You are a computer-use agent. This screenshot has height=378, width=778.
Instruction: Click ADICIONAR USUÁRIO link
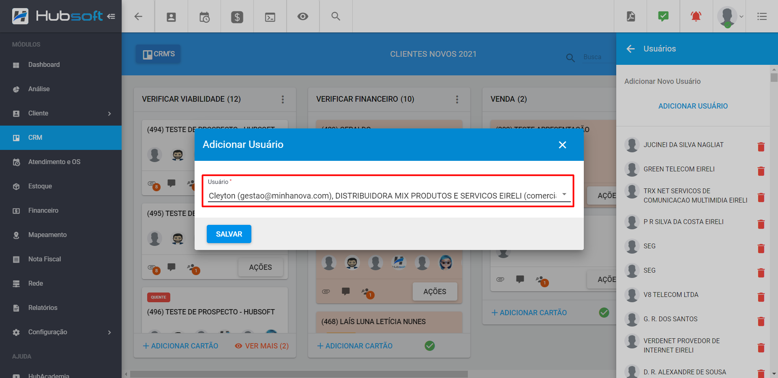pos(693,106)
